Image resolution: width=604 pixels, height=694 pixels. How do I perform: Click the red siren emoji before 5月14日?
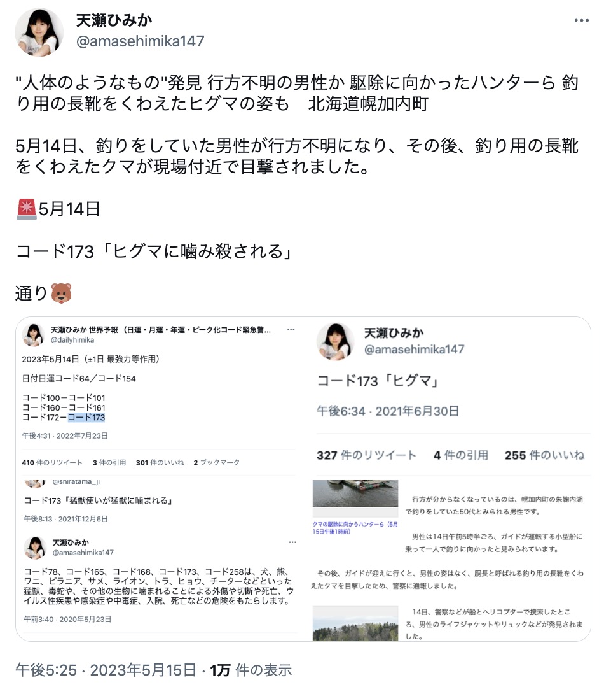coord(27,209)
